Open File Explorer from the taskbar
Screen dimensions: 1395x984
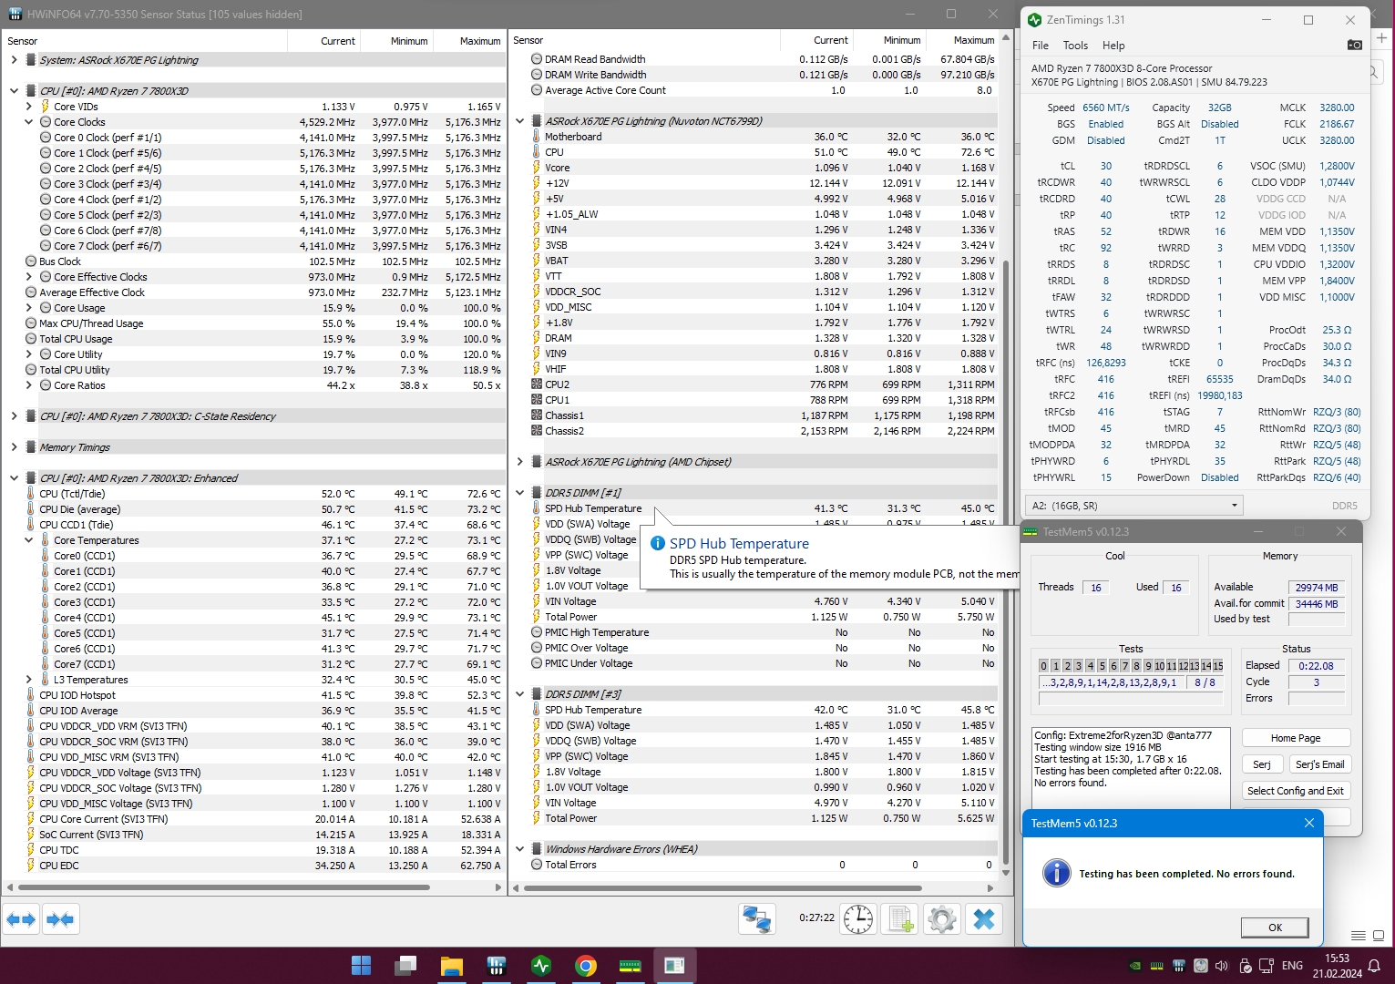pos(451,965)
